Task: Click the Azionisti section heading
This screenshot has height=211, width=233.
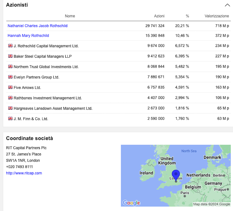Action: click(17, 5)
